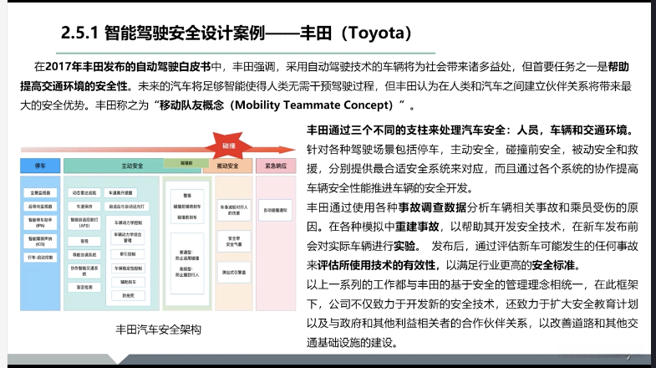The height and width of the screenshot is (368, 656).
Task: Click the bold words 重建事故
Action: tap(417, 227)
